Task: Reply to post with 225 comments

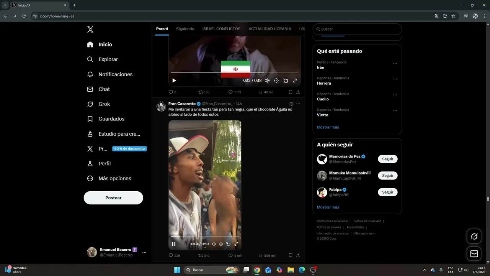Action: 174,256
